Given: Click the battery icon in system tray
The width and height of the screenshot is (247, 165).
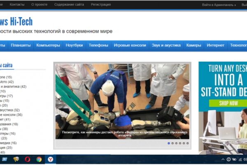Looking at the screenshot, I should tap(234, 160).
